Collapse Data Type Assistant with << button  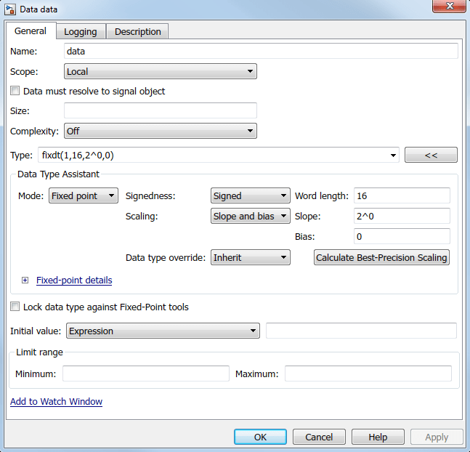[x=431, y=155]
